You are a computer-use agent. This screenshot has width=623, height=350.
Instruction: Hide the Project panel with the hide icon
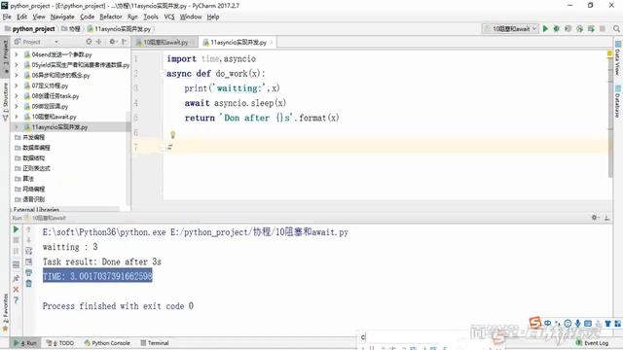tap(125, 42)
